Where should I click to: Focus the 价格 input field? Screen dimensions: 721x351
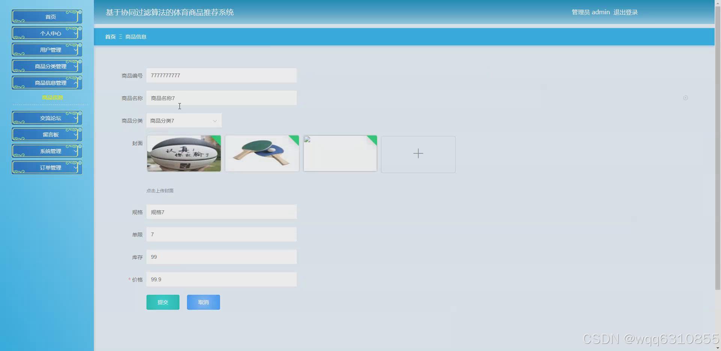pos(222,279)
